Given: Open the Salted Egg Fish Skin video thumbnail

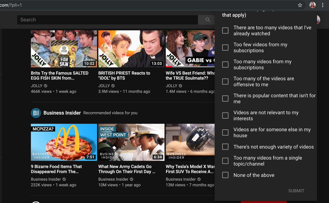Looking at the screenshot, I should [x=64, y=49].
